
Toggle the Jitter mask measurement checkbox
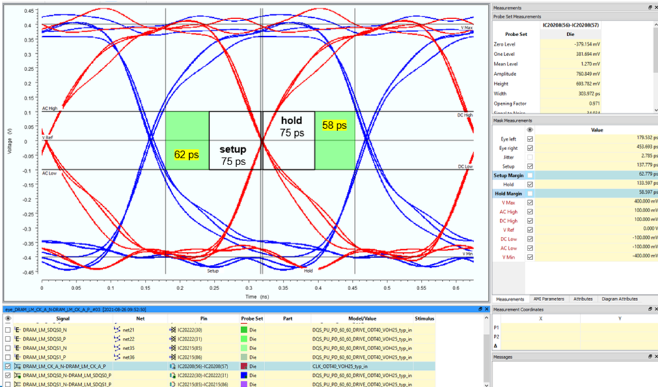531,157
